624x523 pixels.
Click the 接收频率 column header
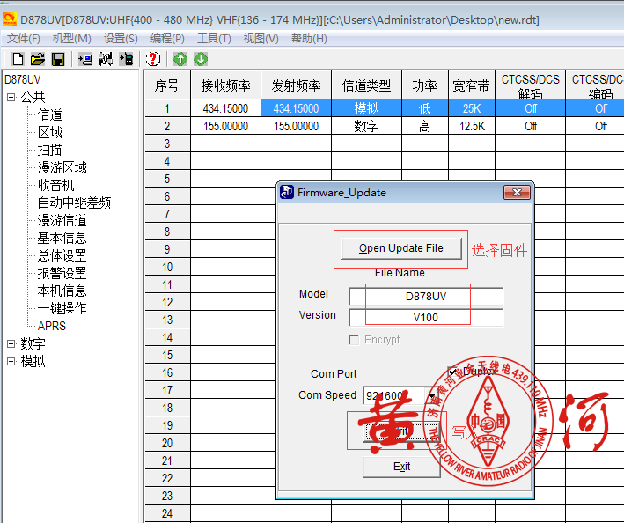click(225, 85)
